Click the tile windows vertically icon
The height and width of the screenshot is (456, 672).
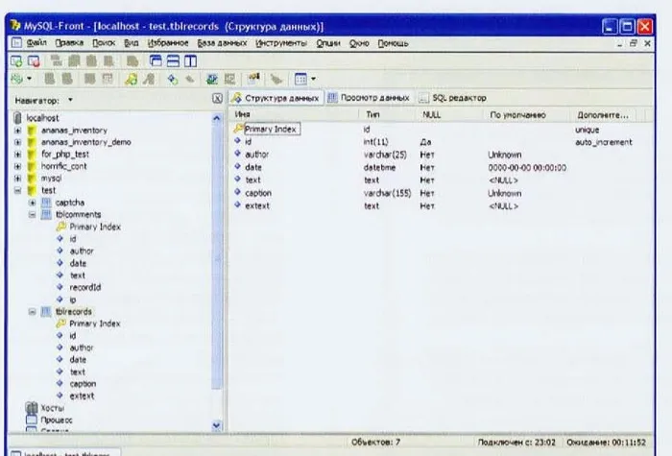(190, 60)
